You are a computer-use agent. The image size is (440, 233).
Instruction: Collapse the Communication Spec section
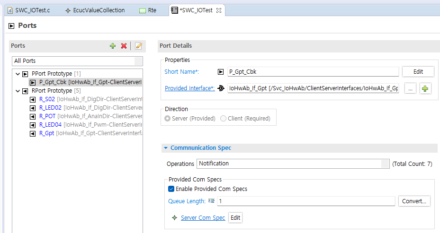click(166, 148)
